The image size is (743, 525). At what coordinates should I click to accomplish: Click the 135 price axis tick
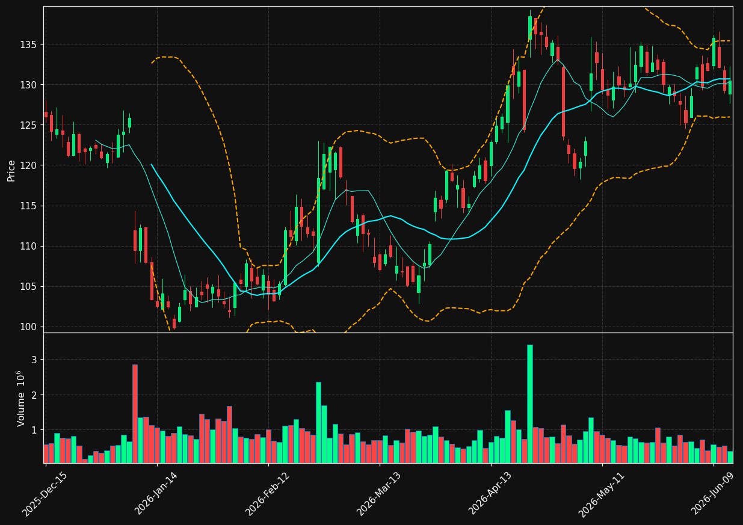click(28, 45)
